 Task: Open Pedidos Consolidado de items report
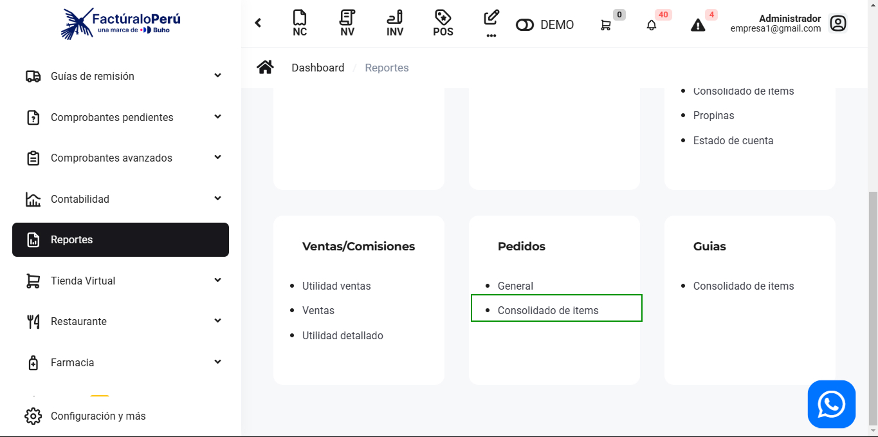coord(548,310)
